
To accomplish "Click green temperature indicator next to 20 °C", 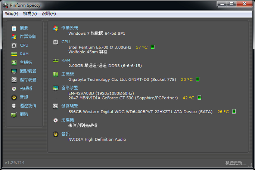I will pos(198,79).
